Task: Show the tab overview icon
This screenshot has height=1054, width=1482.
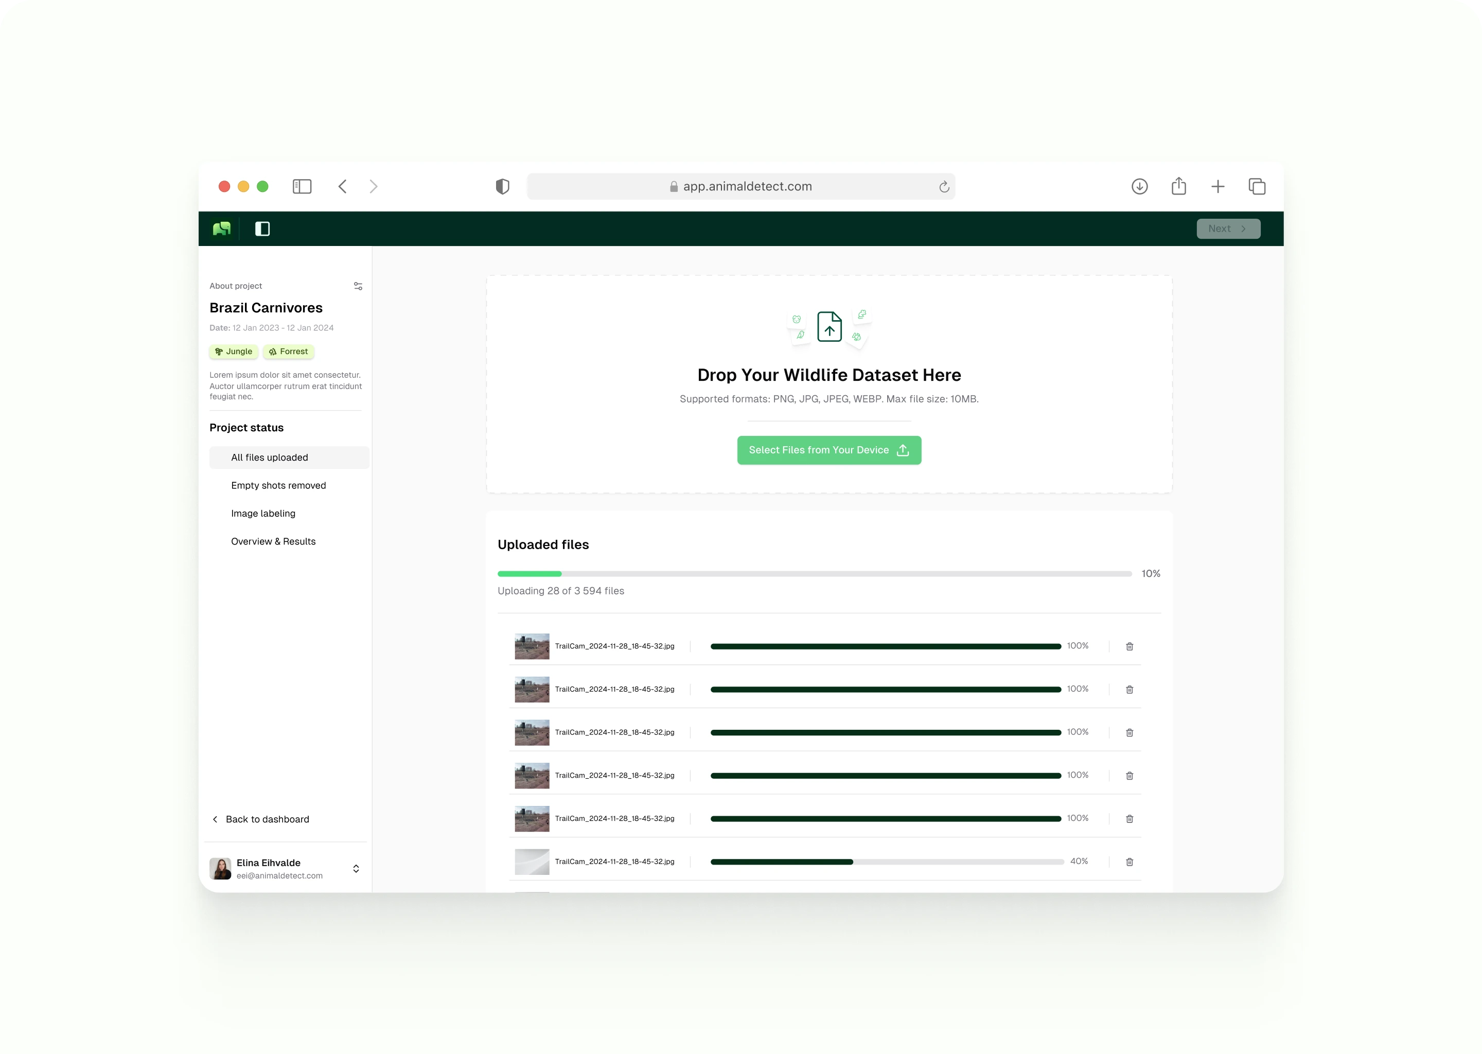Action: [1257, 186]
